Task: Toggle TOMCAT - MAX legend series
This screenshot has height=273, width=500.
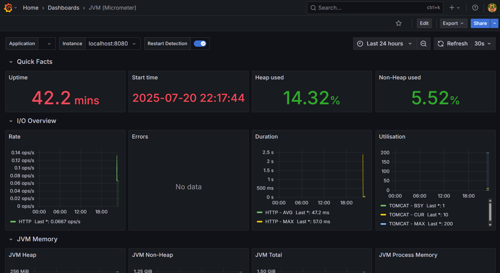Action: point(407,224)
